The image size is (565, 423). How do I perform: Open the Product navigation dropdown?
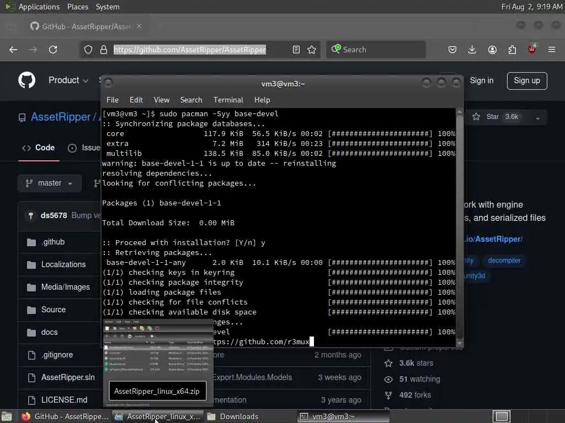pyautogui.click(x=68, y=80)
